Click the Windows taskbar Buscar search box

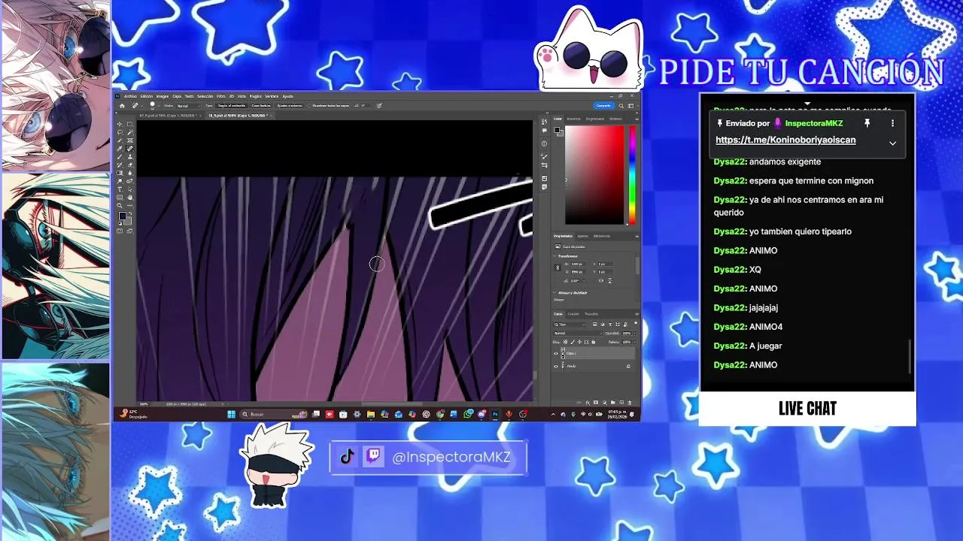pos(273,414)
